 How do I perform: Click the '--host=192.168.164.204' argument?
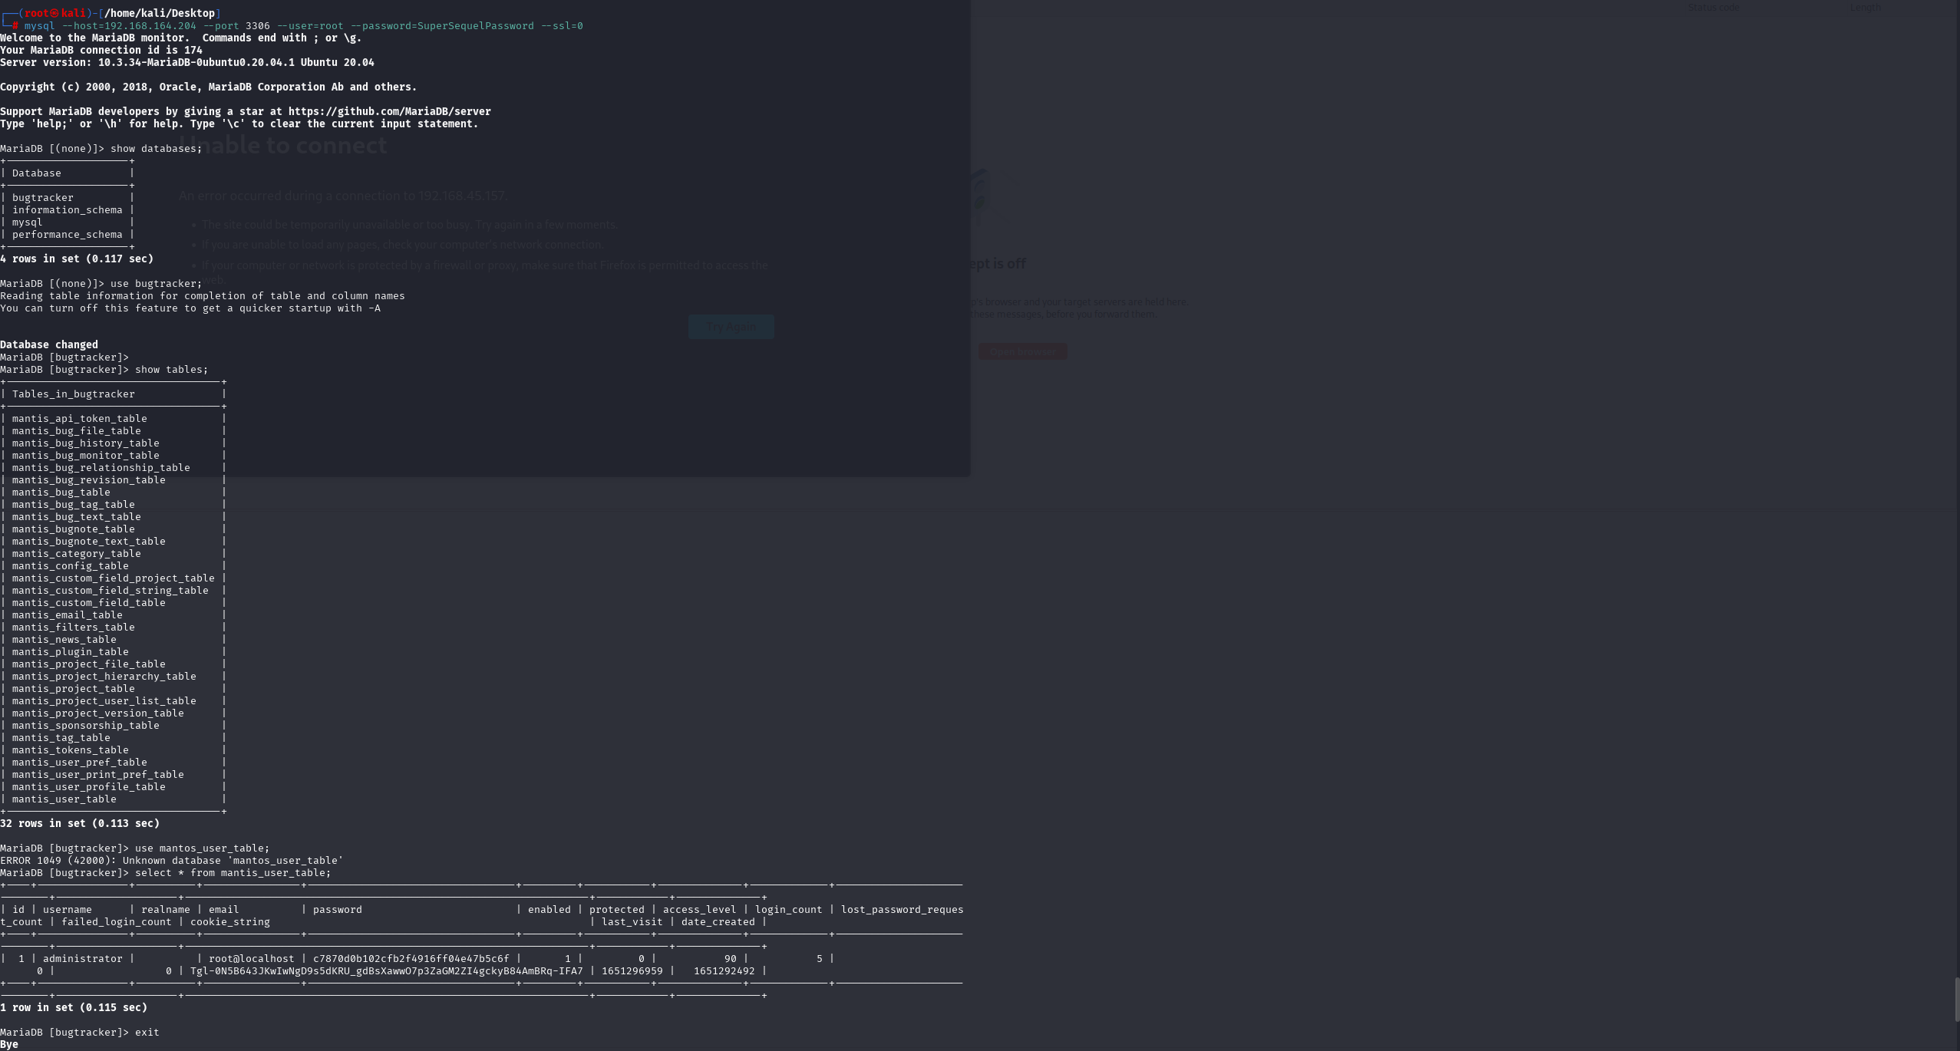[x=129, y=26]
